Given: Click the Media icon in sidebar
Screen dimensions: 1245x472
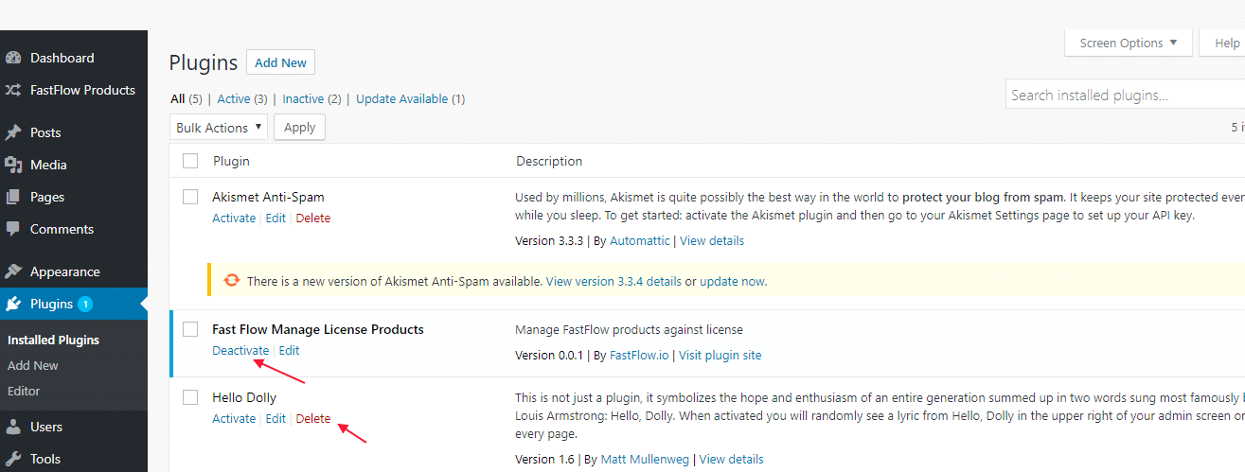Looking at the screenshot, I should pyautogui.click(x=13, y=165).
